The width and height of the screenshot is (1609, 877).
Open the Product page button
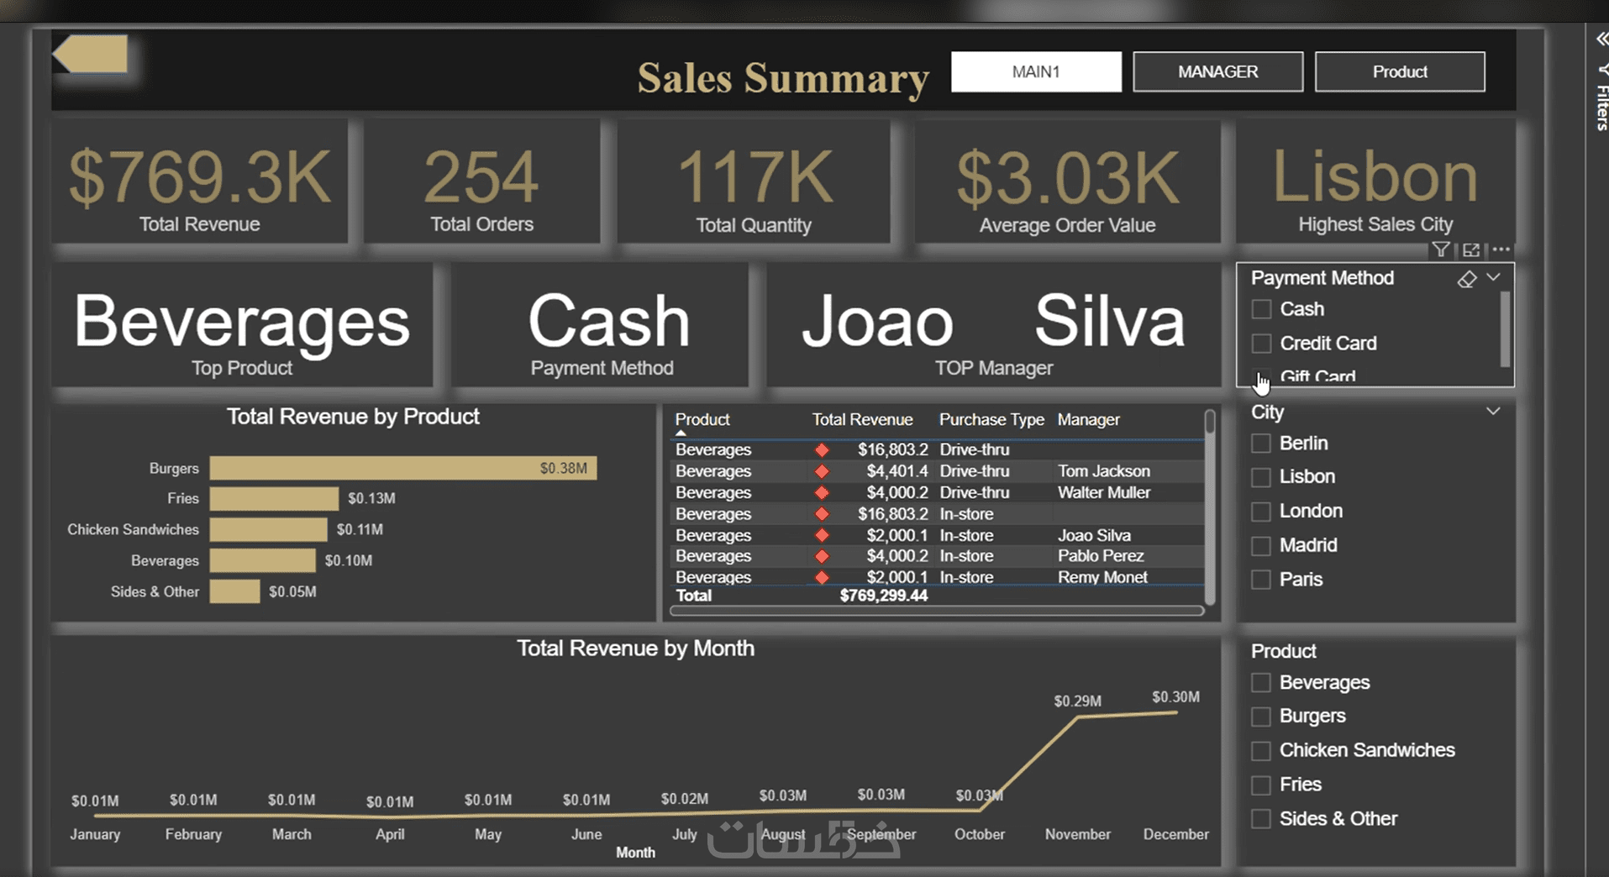click(1400, 71)
